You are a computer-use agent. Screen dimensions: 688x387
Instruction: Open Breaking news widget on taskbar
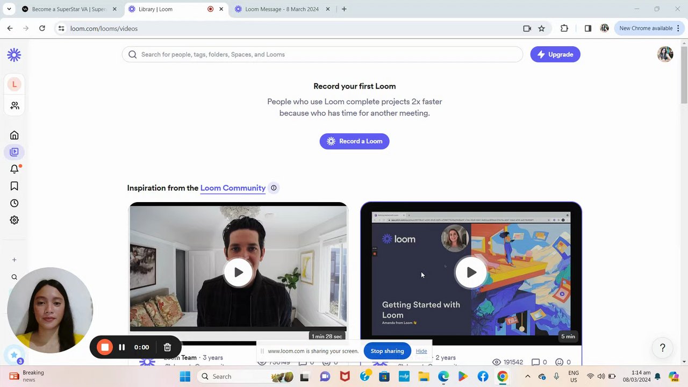click(x=28, y=376)
